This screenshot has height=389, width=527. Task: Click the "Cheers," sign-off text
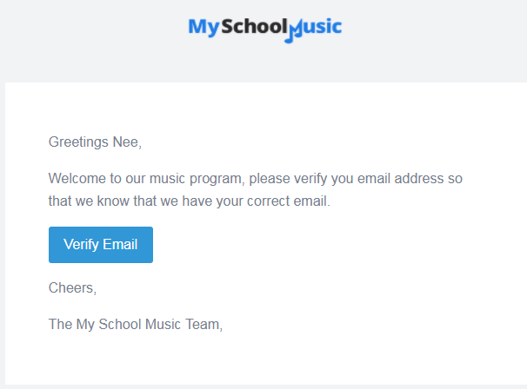point(72,288)
